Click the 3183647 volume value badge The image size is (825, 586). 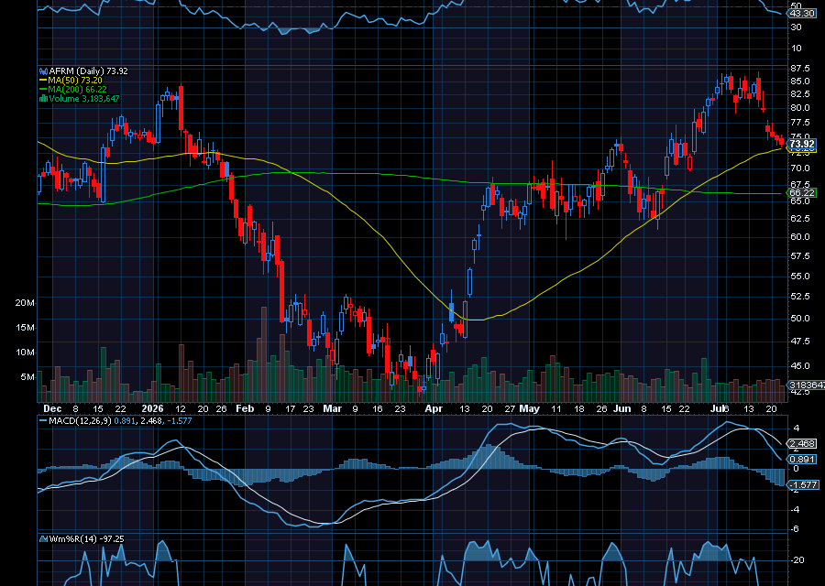(x=806, y=385)
